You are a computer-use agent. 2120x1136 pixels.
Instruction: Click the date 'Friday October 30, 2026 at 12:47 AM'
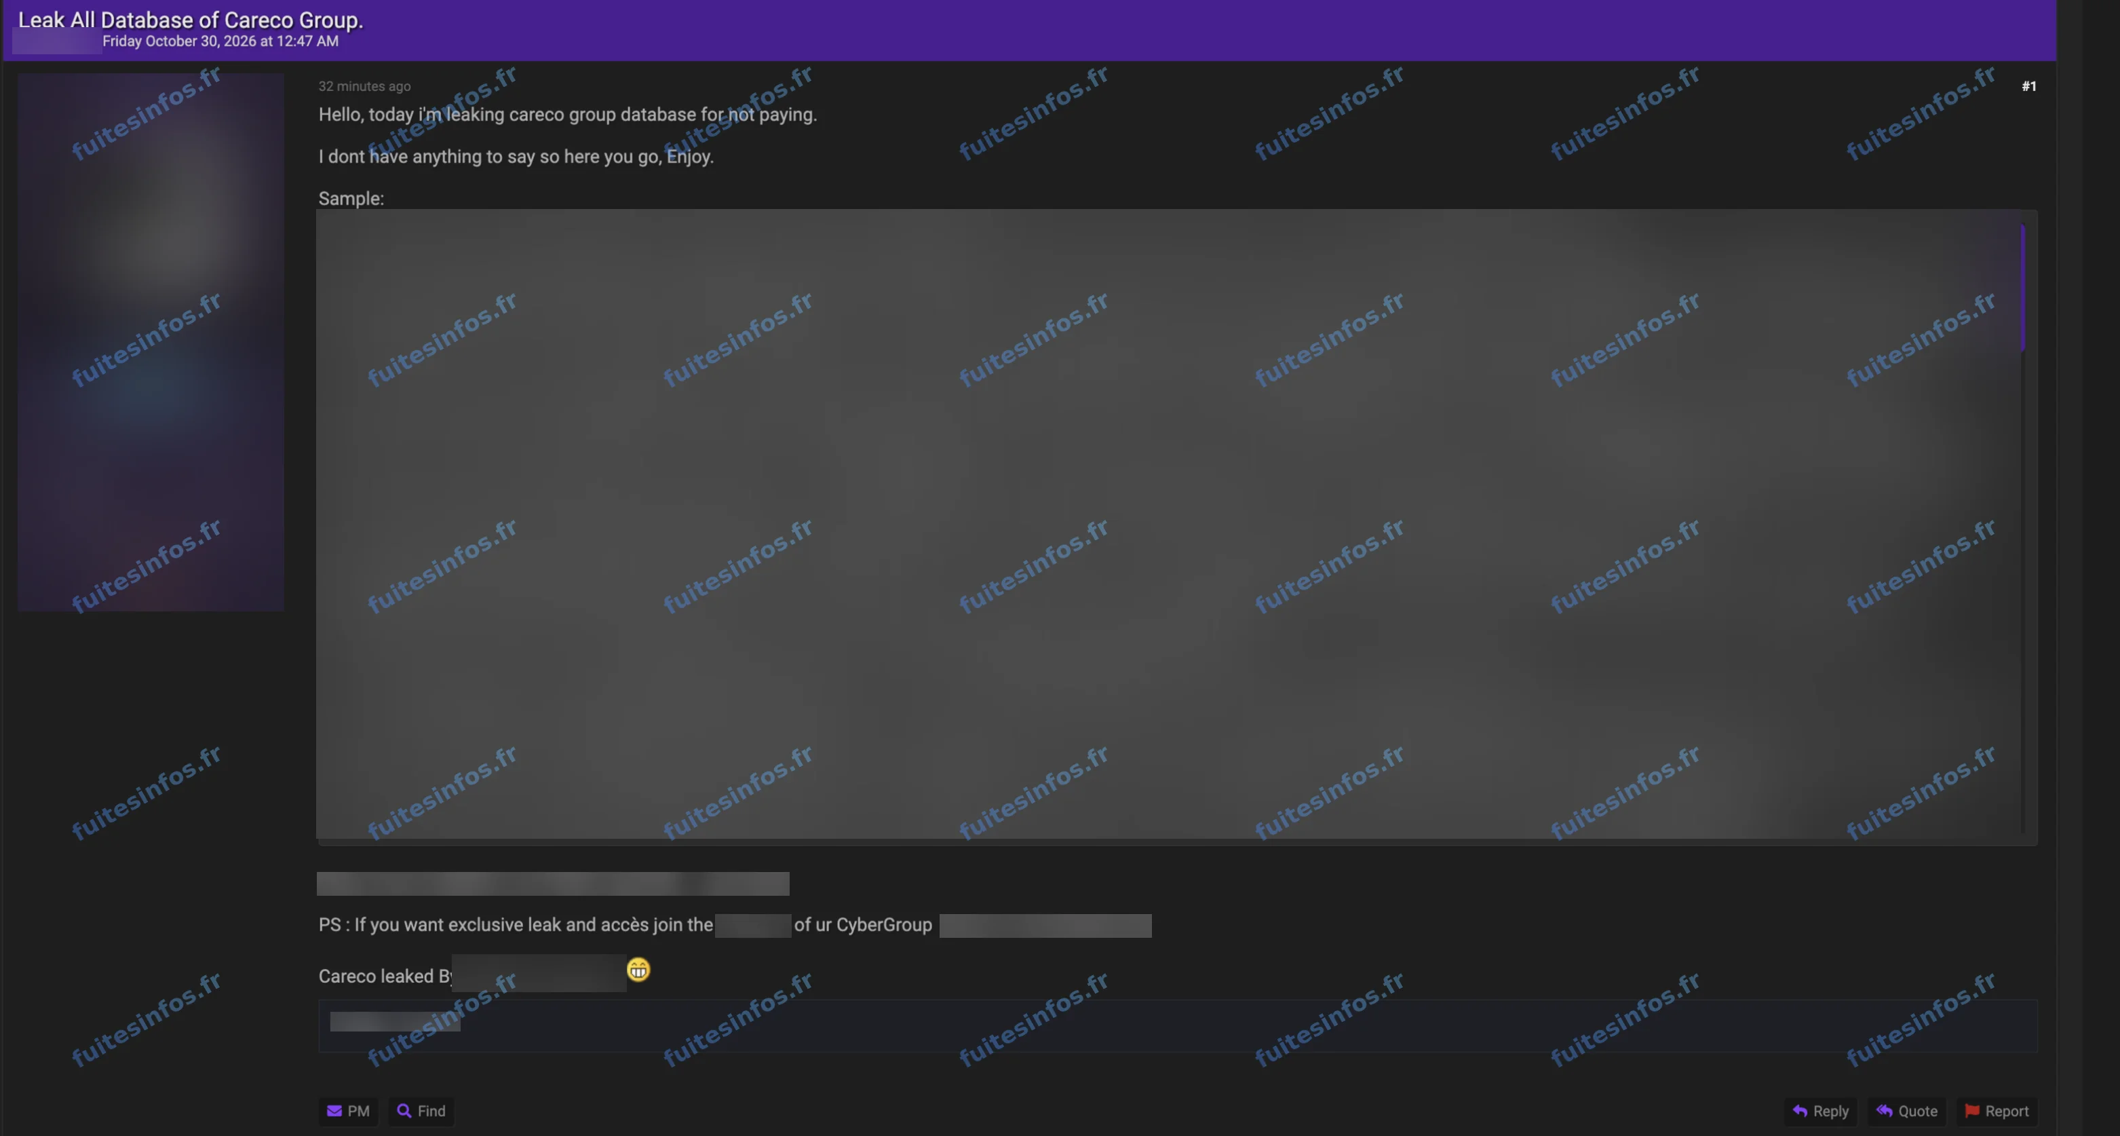tap(220, 41)
